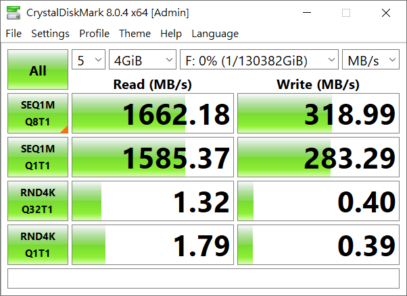Viewport: 407px width, 296px height.
Task: Open the unit dropdown showing MB/s
Action: tap(370, 59)
